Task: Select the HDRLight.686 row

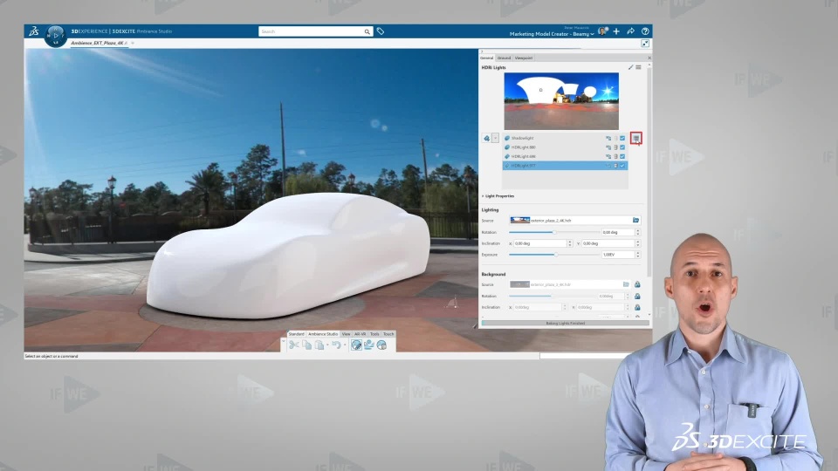Action: click(565, 156)
